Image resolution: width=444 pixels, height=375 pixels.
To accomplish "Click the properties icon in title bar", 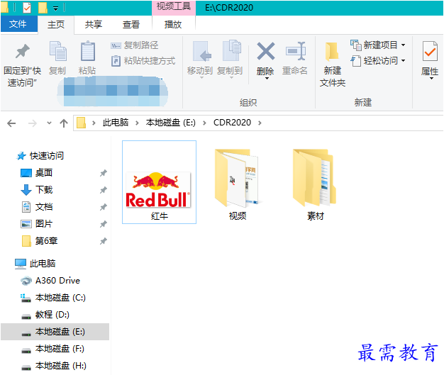I will coord(27,8).
